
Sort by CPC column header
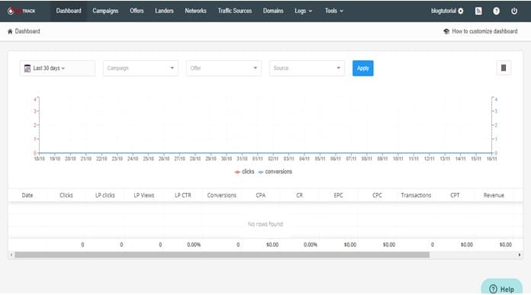[x=377, y=195]
